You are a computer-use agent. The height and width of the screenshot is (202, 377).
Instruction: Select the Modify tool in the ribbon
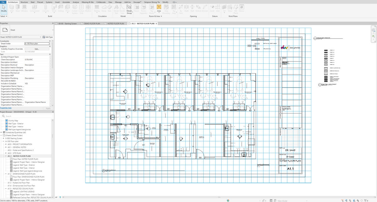[4, 8]
